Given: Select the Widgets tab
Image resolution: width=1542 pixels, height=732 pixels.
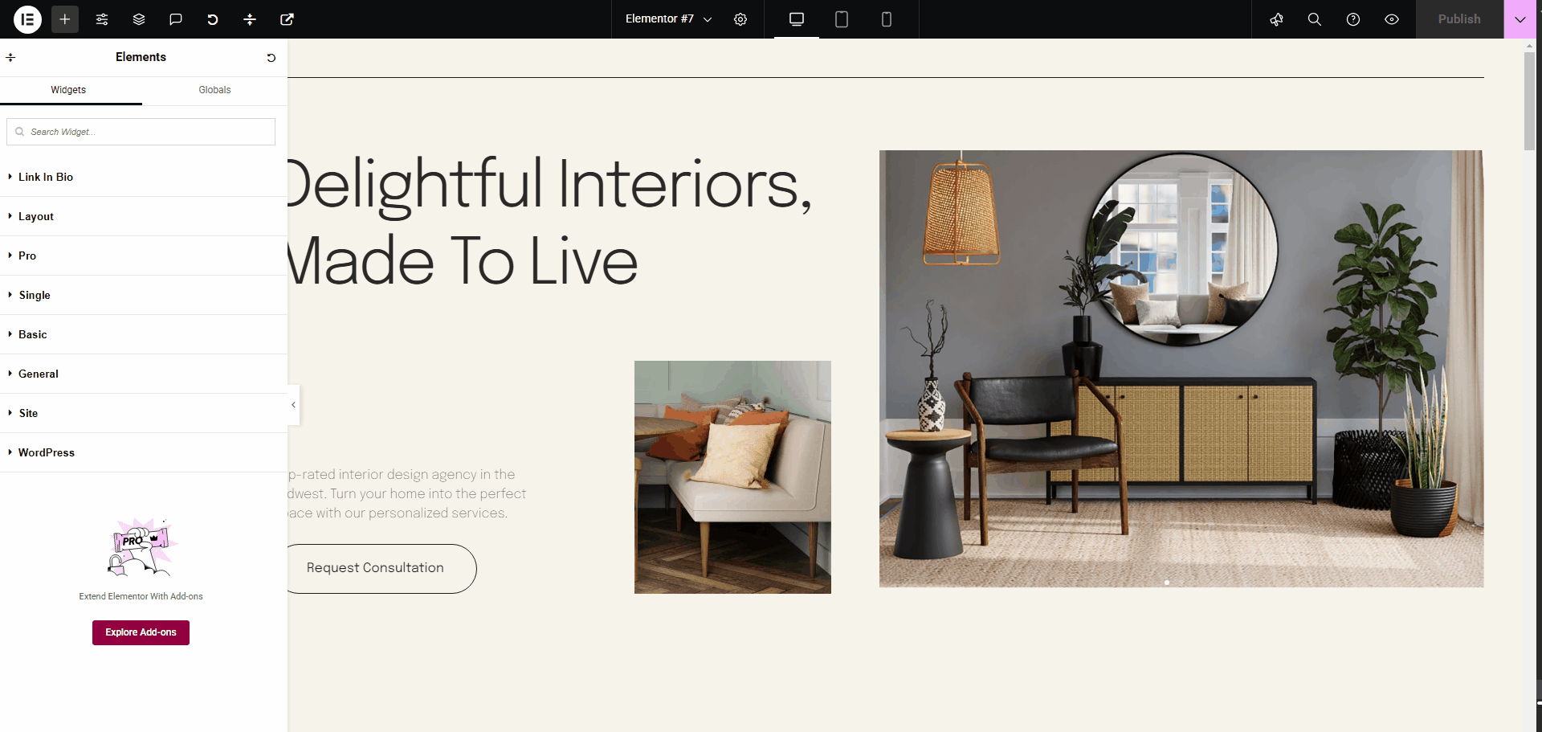Looking at the screenshot, I should [x=68, y=90].
